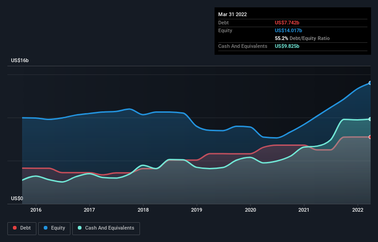Click the Mar 31 2022 tooltip date
The width and height of the screenshot is (378, 242).
(x=233, y=14)
